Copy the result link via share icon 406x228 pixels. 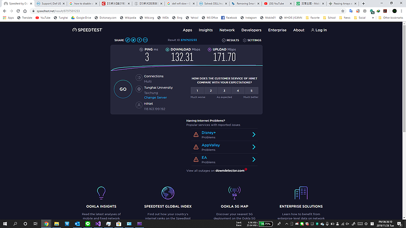[x=127, y=40]
